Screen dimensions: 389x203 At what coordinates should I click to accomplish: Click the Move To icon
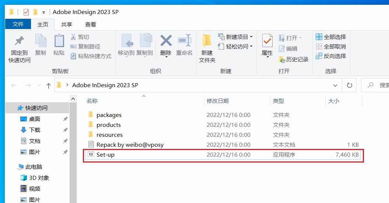126,42
